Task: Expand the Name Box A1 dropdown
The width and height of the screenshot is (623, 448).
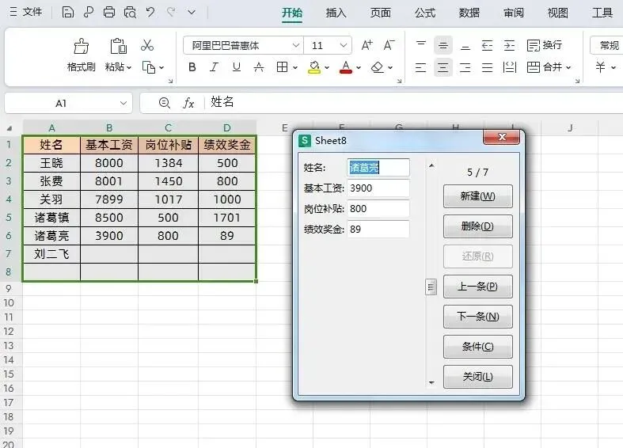Action: (x=123, y=103)
